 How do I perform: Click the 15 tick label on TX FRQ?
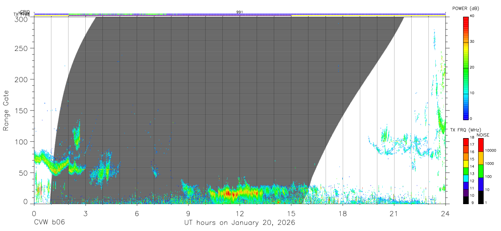pos(472,159)
